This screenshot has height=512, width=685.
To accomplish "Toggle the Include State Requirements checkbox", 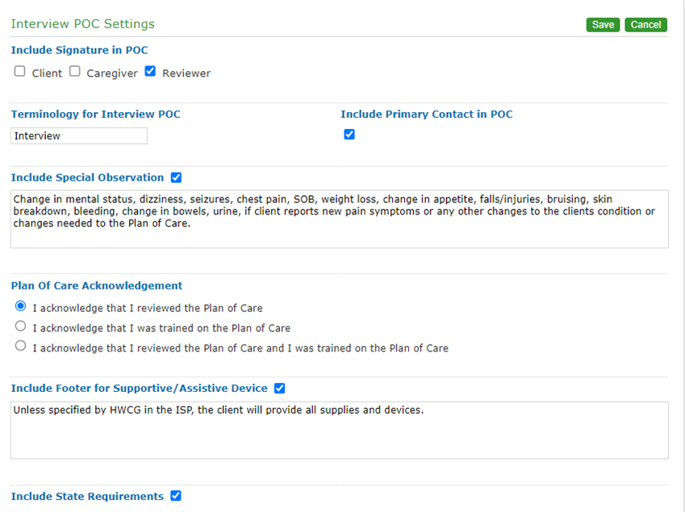I will [177, 496].
